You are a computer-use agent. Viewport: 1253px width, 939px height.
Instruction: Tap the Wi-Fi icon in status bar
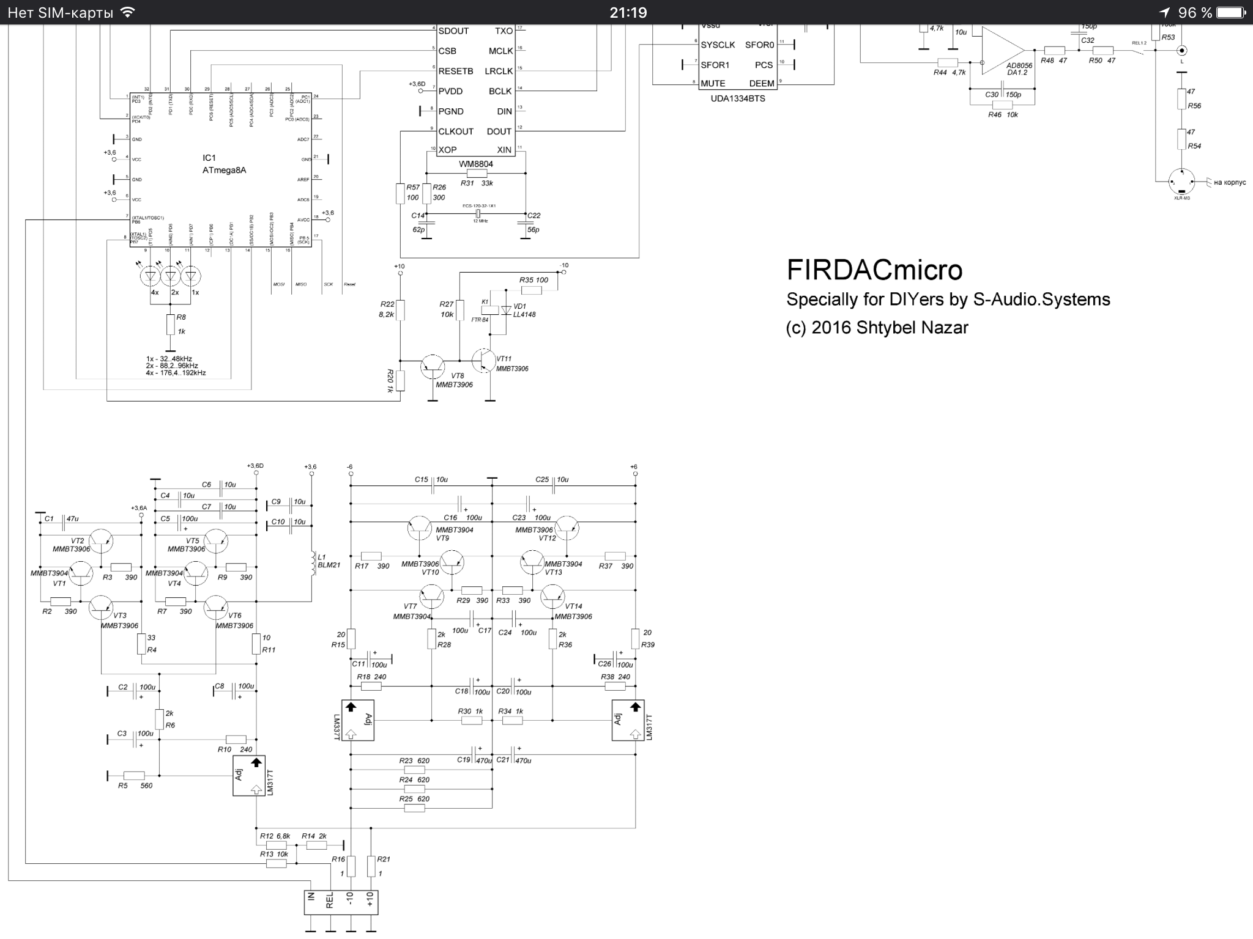(127, 12)
